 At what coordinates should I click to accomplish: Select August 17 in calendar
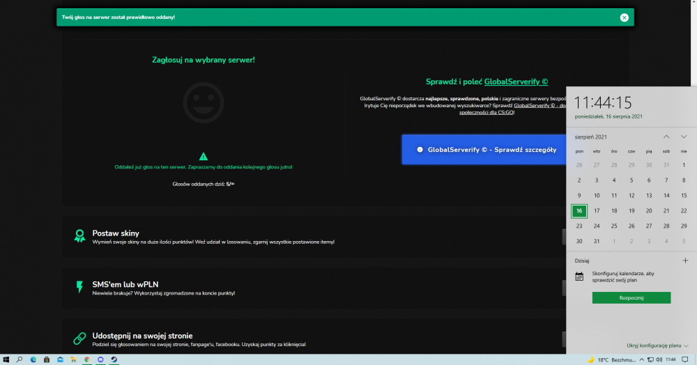pos(597,211)
